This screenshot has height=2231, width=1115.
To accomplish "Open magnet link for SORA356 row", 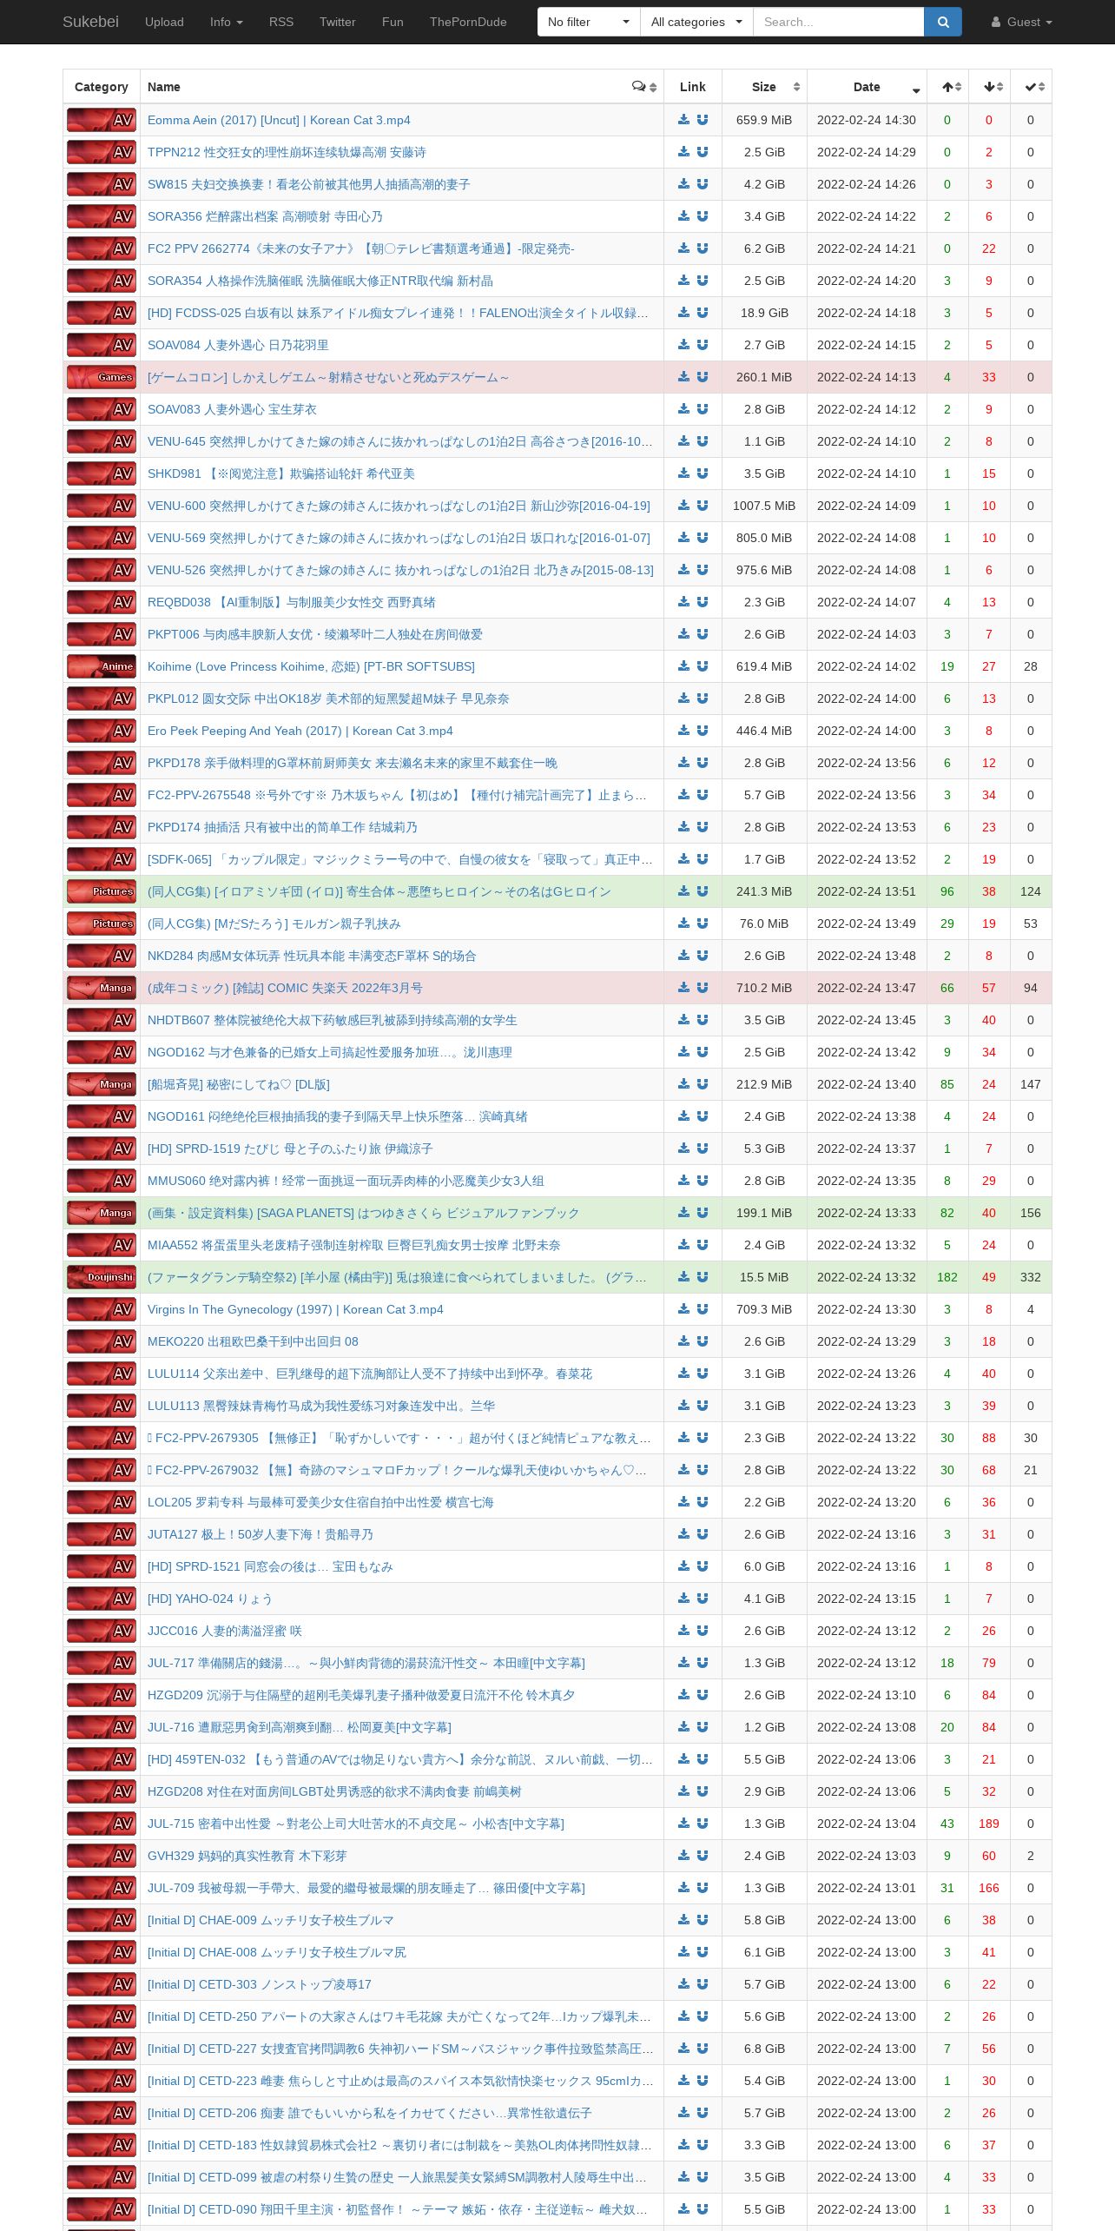I will coord(703,216).
